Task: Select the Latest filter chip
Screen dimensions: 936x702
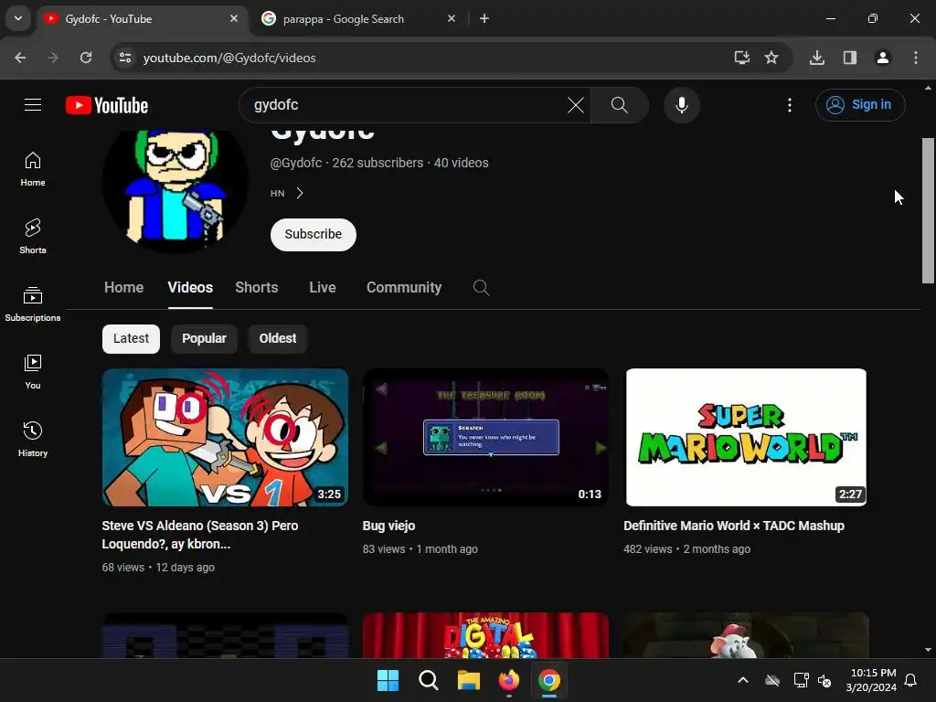Action: [131, 338]
